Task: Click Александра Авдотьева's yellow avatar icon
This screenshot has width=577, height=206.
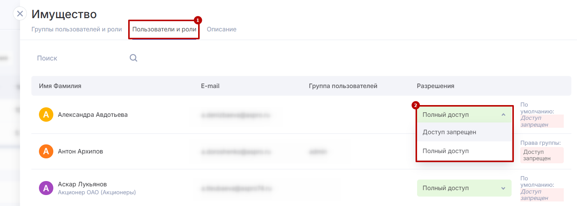Action: tap(46, 115)
